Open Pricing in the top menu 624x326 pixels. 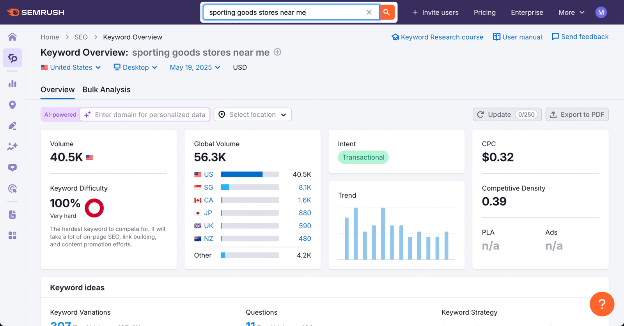click(x=484, y=12)
